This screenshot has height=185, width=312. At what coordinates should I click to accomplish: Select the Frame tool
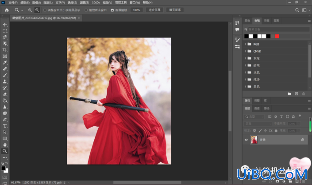coord(5,57)
